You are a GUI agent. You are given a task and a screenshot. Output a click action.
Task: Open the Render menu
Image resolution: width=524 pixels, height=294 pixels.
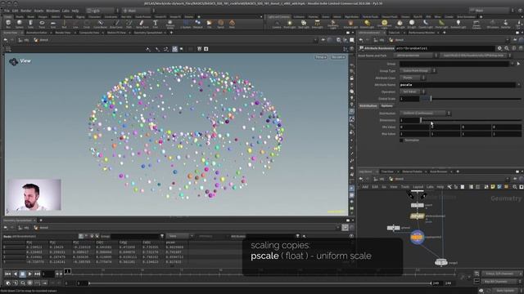coord(25,11)
